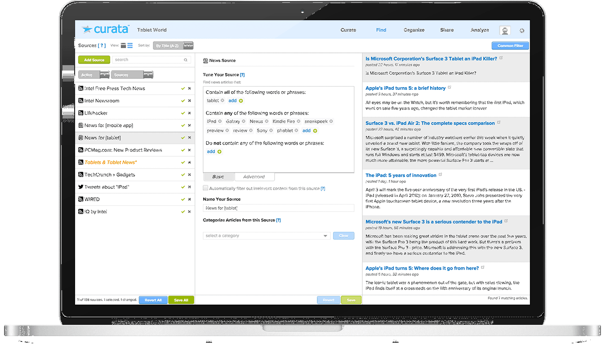Click the Clear category button
The height and width of the screenshot is (350, 605).
pos(344,235)
